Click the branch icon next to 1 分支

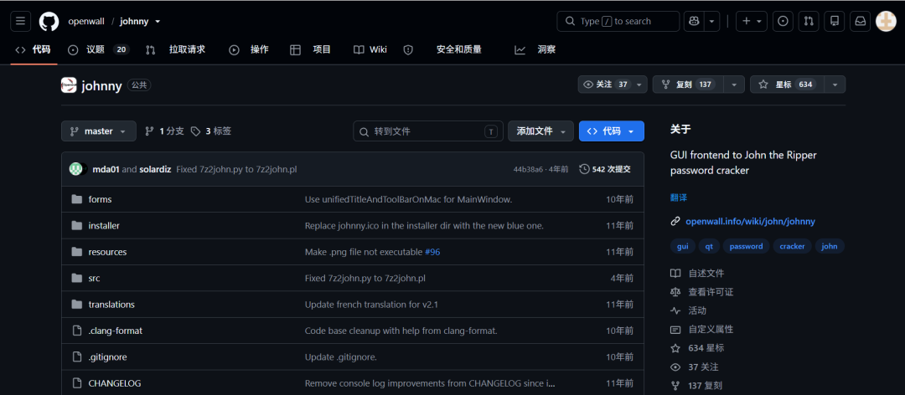pos(149,131)
